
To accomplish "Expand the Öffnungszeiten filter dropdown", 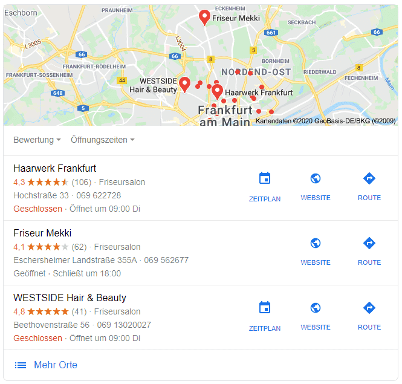I will pyautogui.click(x=103, y=140).
